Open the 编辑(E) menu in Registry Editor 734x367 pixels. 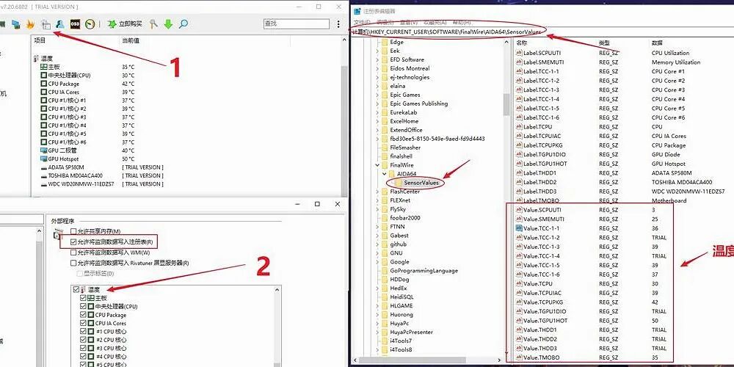coord(385,23)
